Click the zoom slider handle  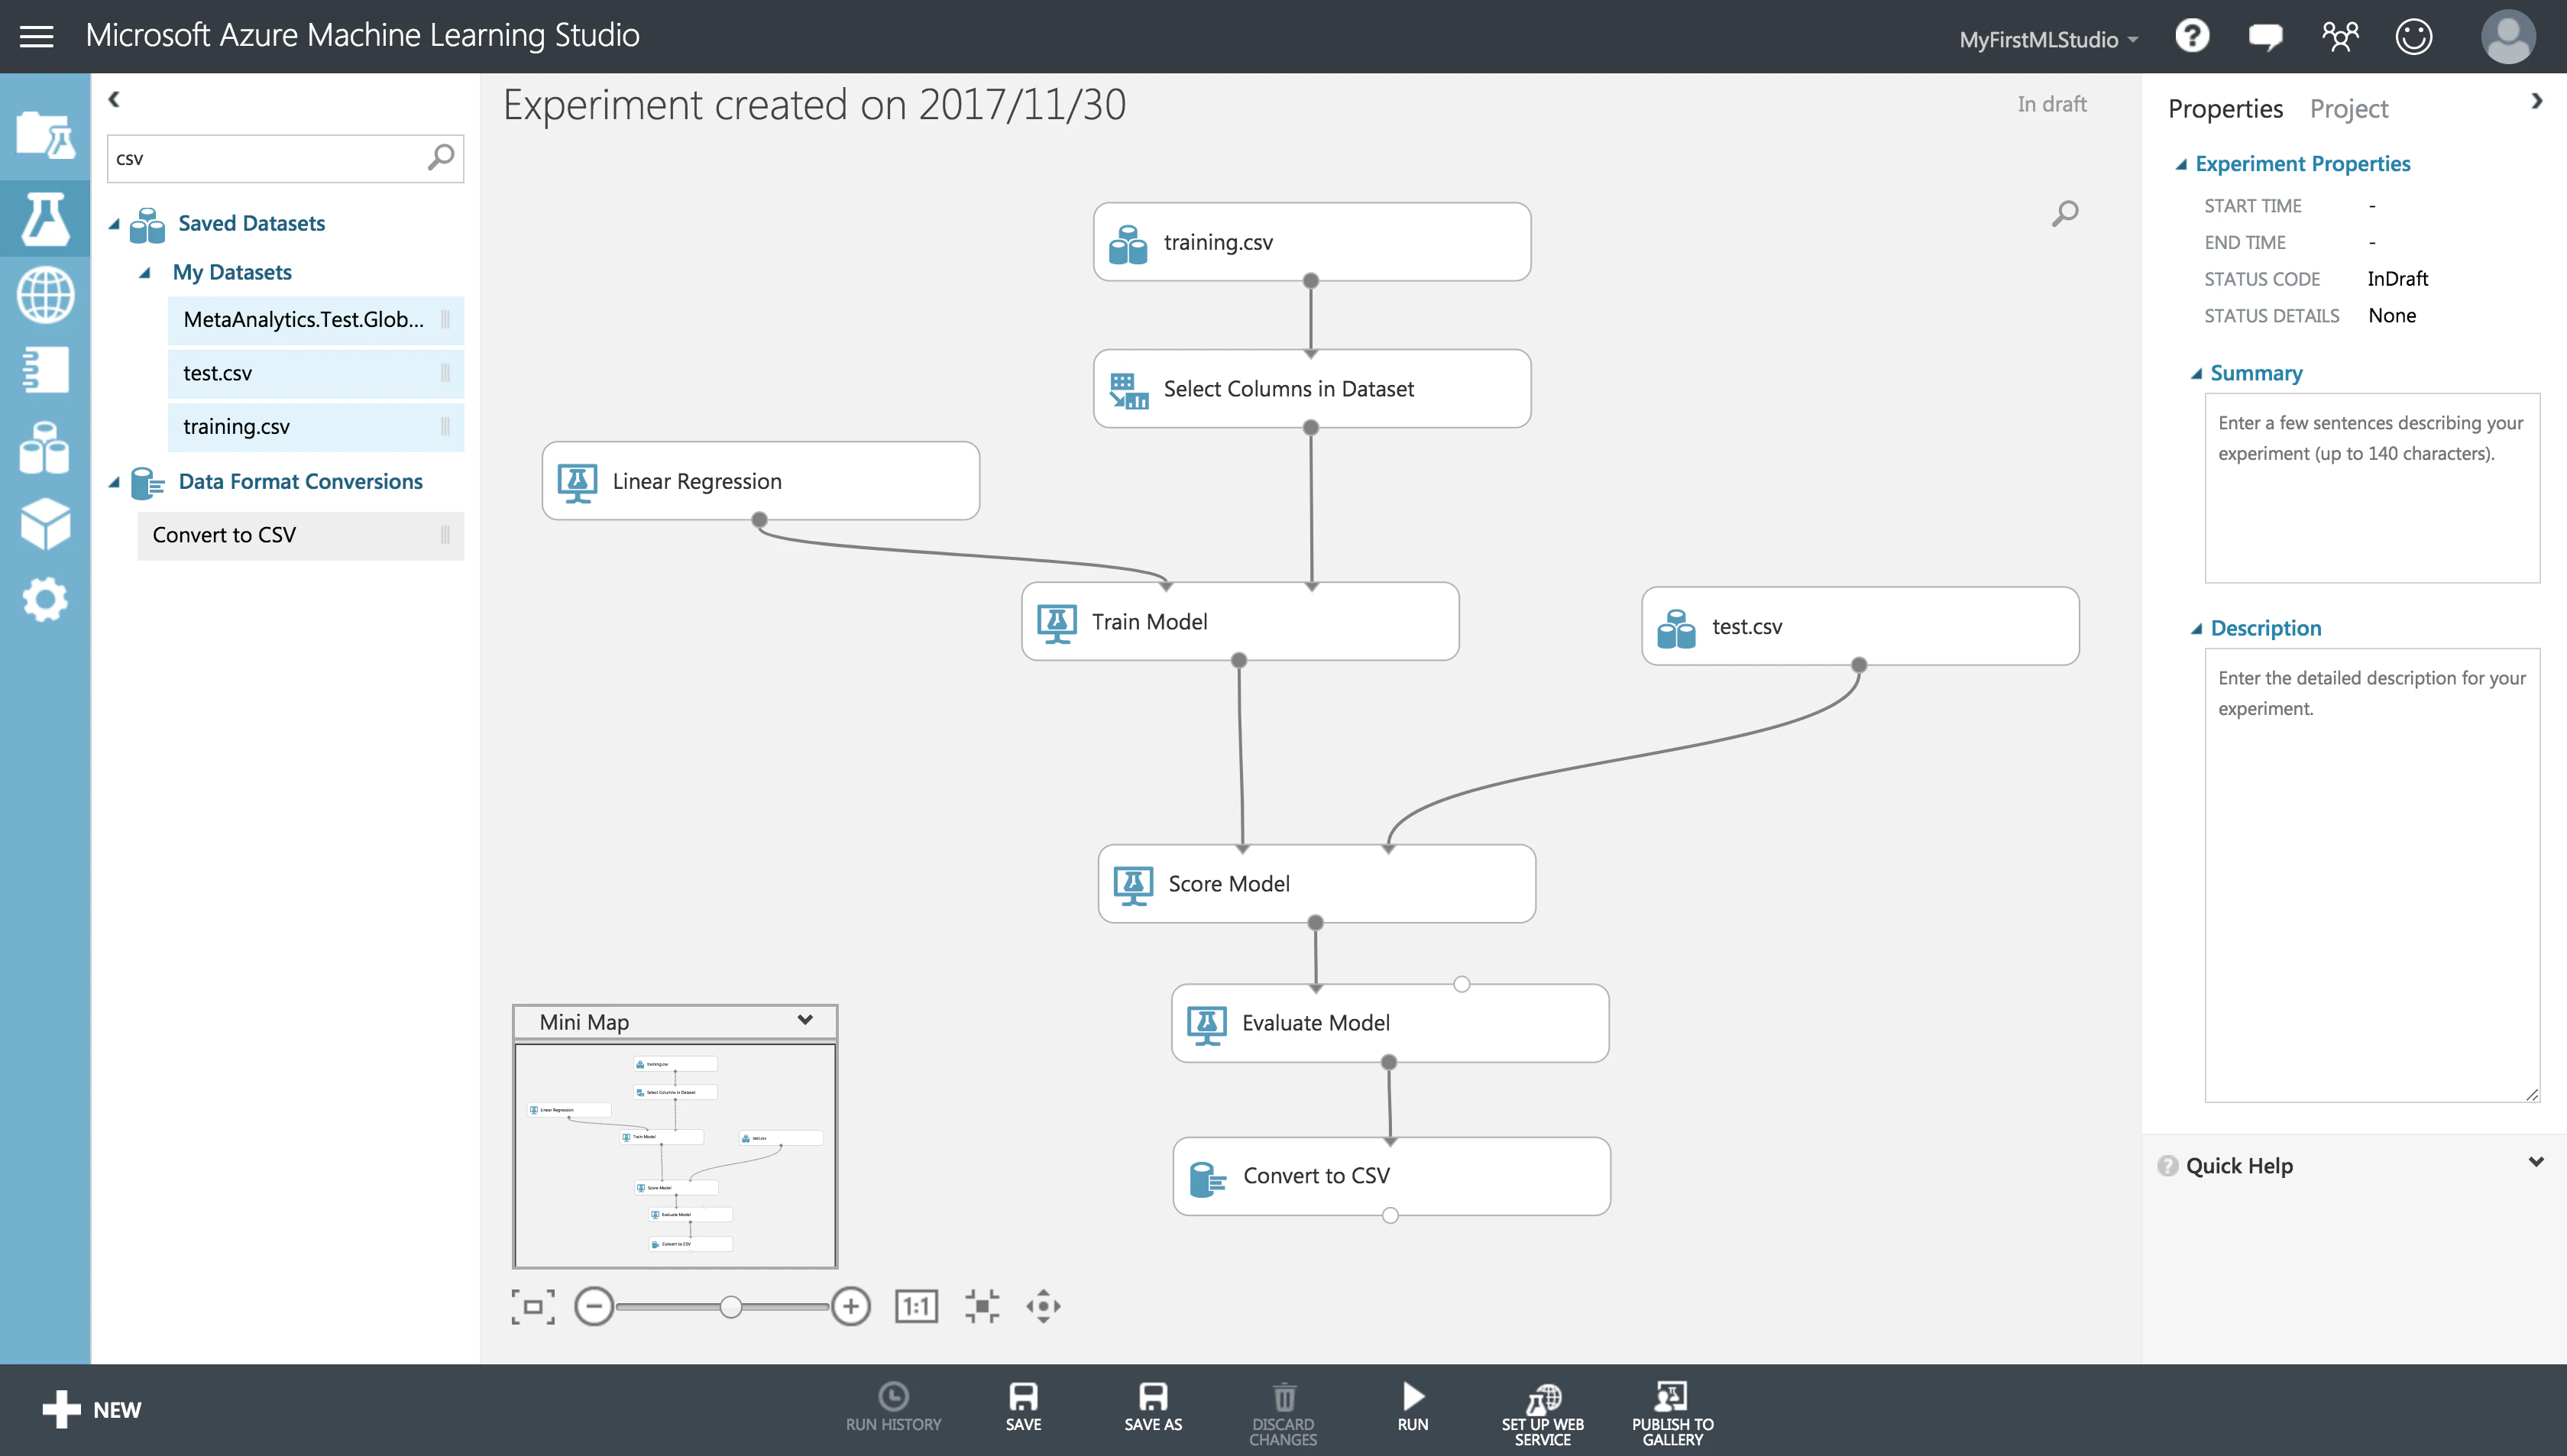click(x=731, y=1306)
